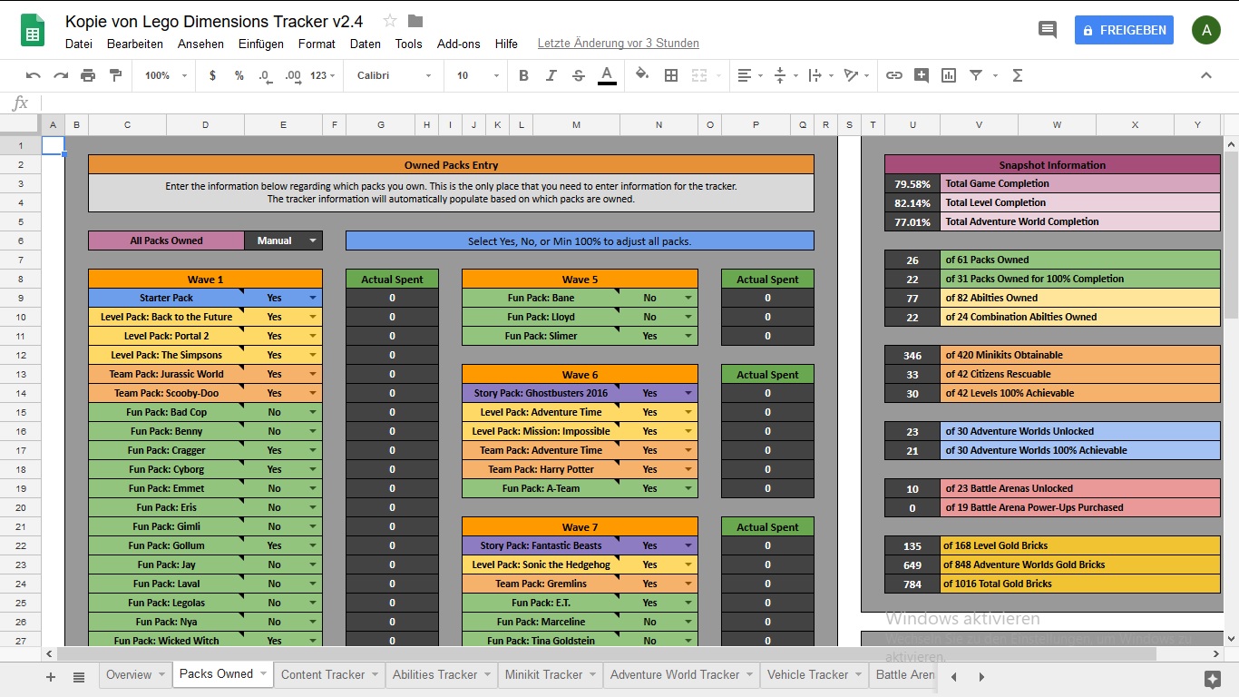
Task: Expand the All Packs Owned Manual dropdown
Action: [313, 241]
